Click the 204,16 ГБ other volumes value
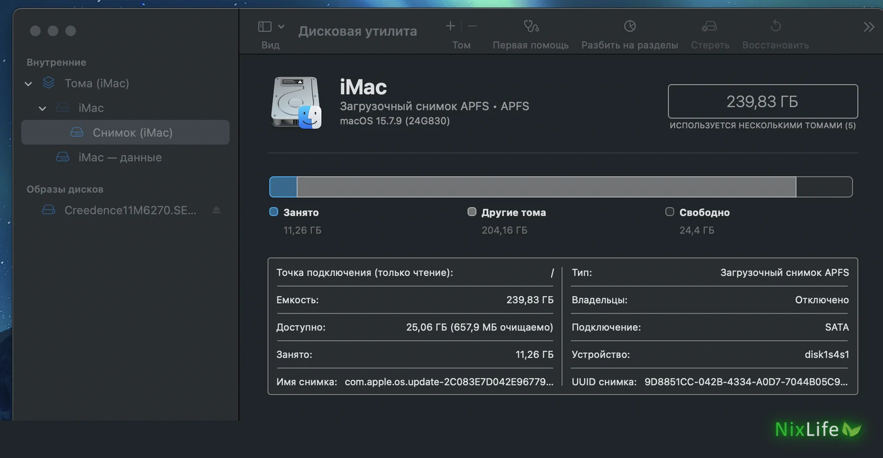883x458 pixels. (x=504, y=230)
